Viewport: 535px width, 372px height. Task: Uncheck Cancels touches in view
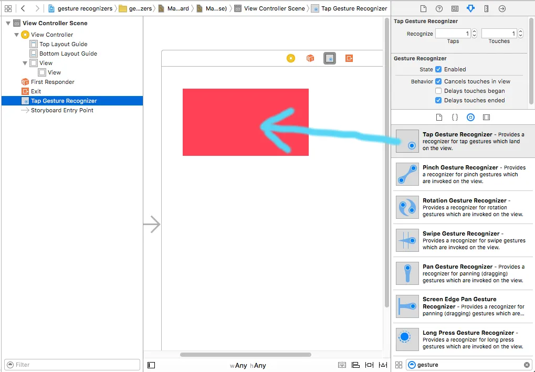[438, 81]
